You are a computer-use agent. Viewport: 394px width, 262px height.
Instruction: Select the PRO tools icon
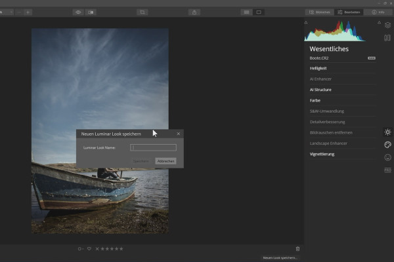coord(387,170)
